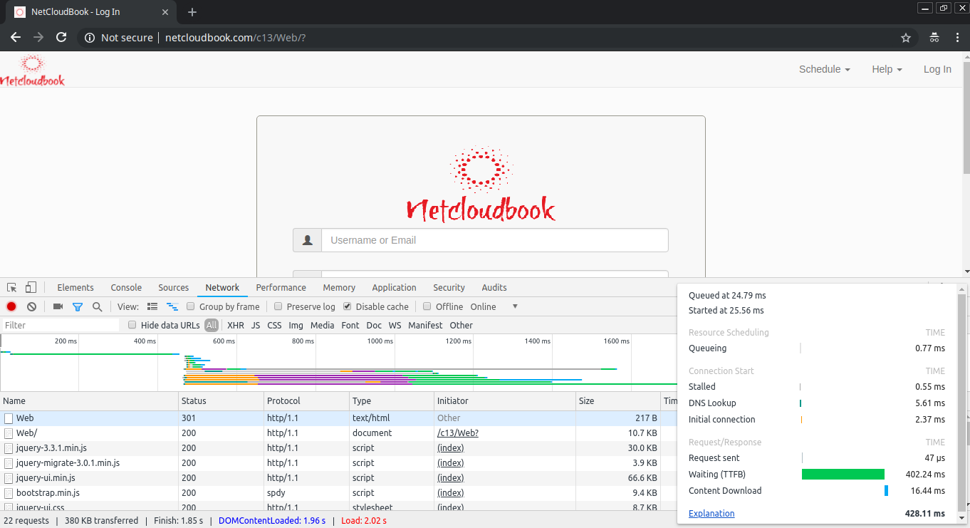Viewport: 970px width, 528px height.
Task: Open the /c13/Web? initiator link
Action: pyautogui.click(x=458, y=433)
